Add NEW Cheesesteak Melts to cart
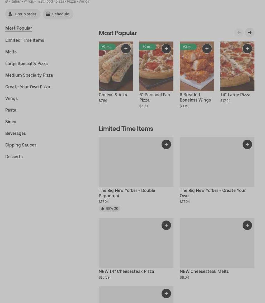The width and height of the screenshot is (265, 303). (247, 225)
